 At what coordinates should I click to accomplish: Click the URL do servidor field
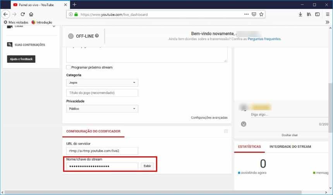click(102, 151)
